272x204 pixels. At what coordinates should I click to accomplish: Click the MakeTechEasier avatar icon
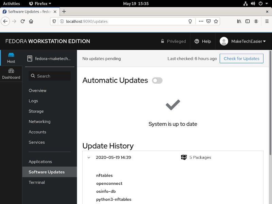pyautogui.click(x=224, y=41)
